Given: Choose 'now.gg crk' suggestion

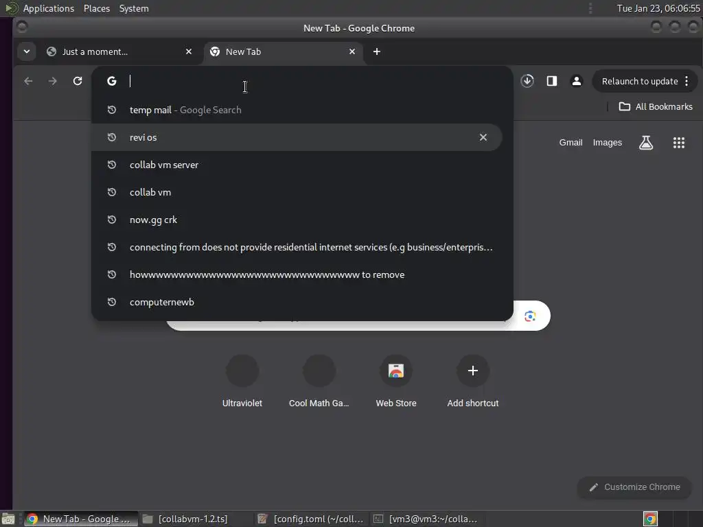Looking at the screenshot, I should (x=297, y=220).
